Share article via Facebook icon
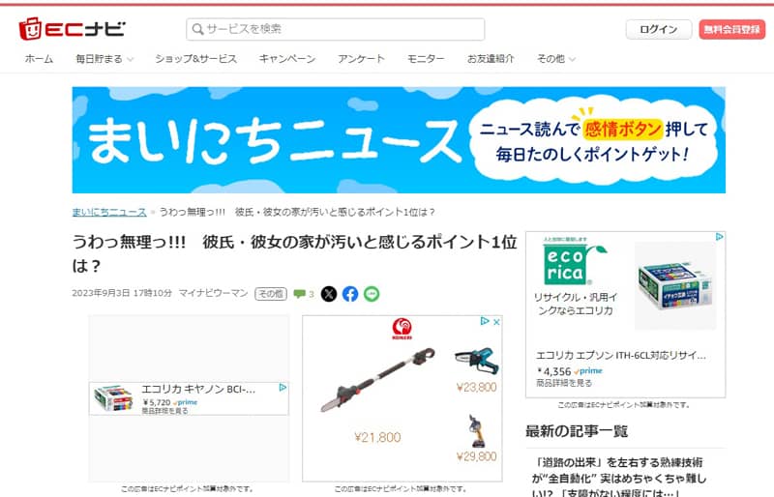Image resolution: width=774 pixels, height=497 pixels. point(350,294)
